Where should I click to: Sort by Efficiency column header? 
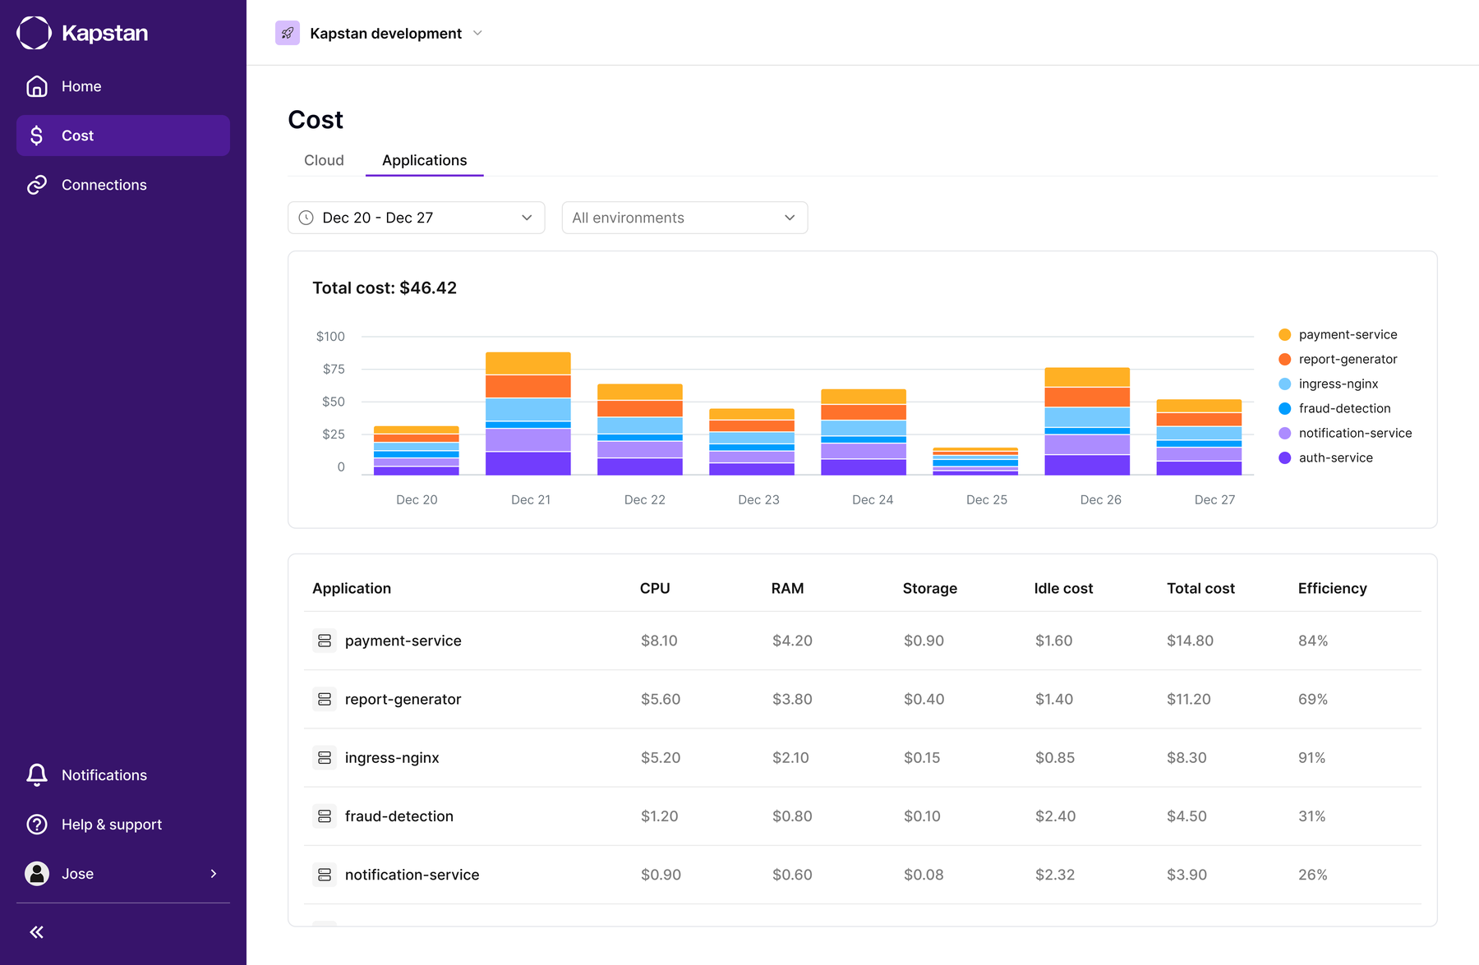[1332, 588]
